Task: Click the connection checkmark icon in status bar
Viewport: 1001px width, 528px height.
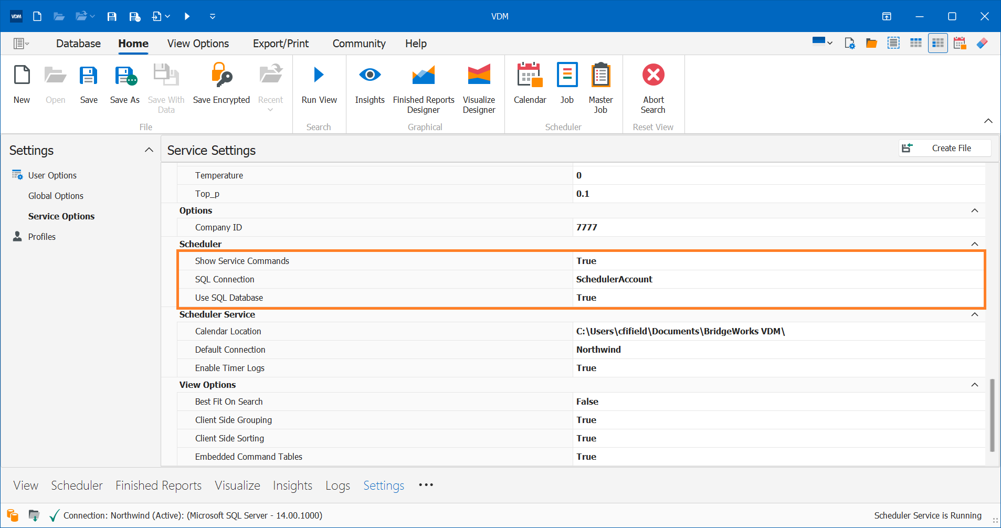Action: click(x=54, y=515)
